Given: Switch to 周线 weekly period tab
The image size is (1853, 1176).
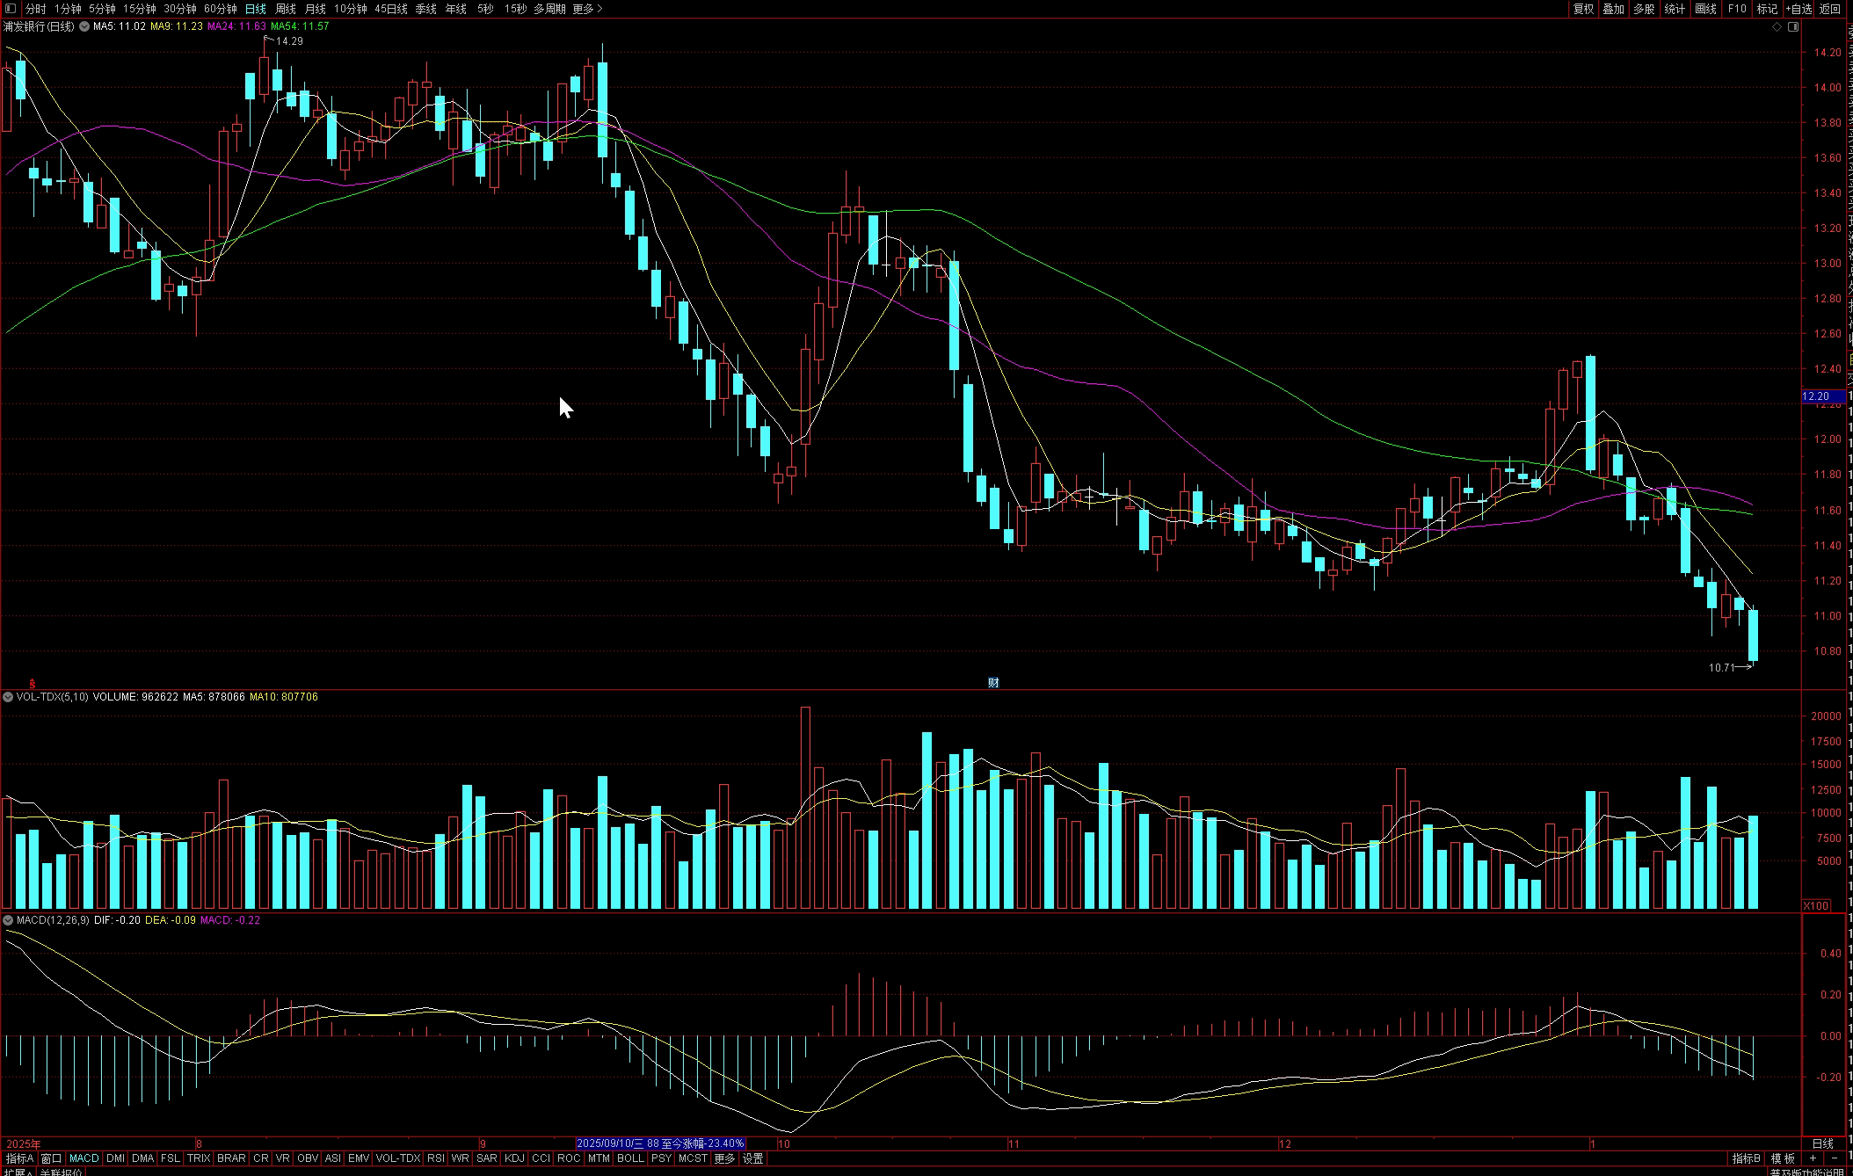Looking at the screenshot, I should [286, 9].
